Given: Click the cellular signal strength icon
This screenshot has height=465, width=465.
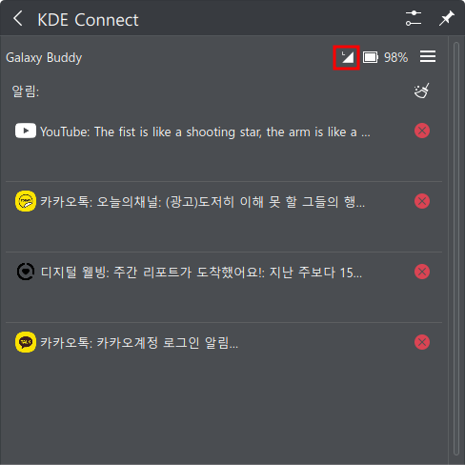Looking at the screenshot, I should click(x=347, y=57).
